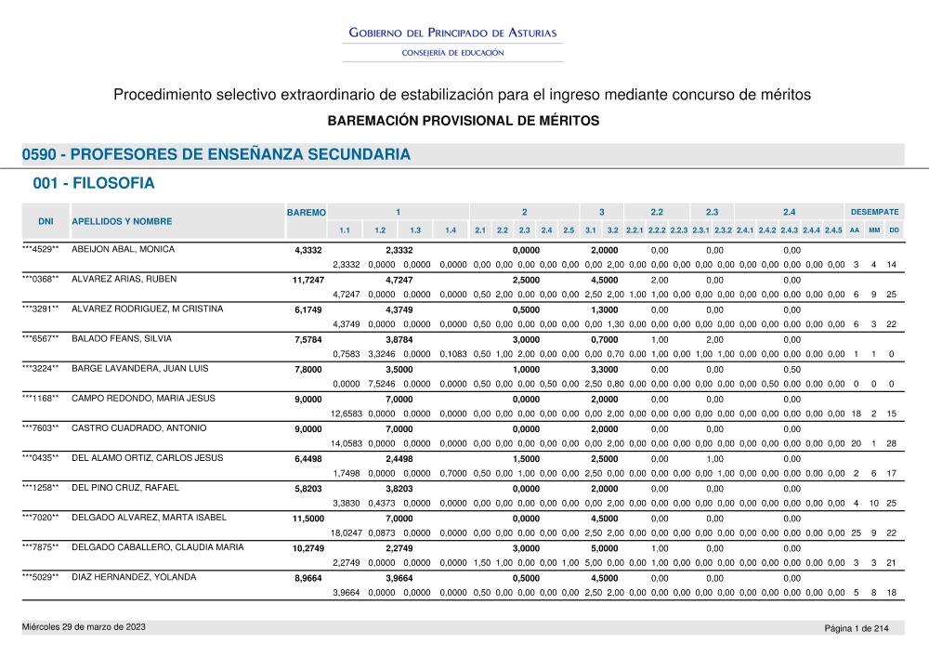929x657 pixels.
Task: Click the Página 1 de 214 page indicator
Action: (x=857, y=629)
